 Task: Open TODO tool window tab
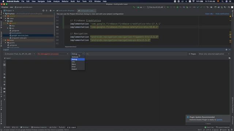coord(7,127)
